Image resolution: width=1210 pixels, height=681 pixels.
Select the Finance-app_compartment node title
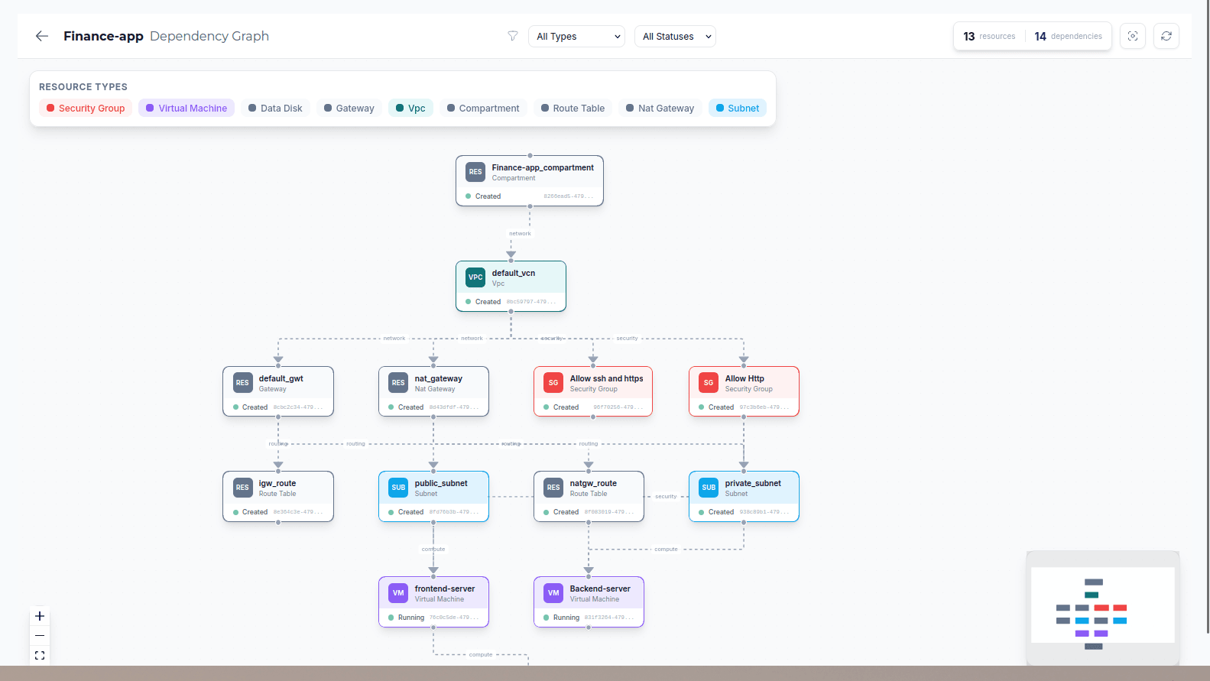tap(543, 167)
